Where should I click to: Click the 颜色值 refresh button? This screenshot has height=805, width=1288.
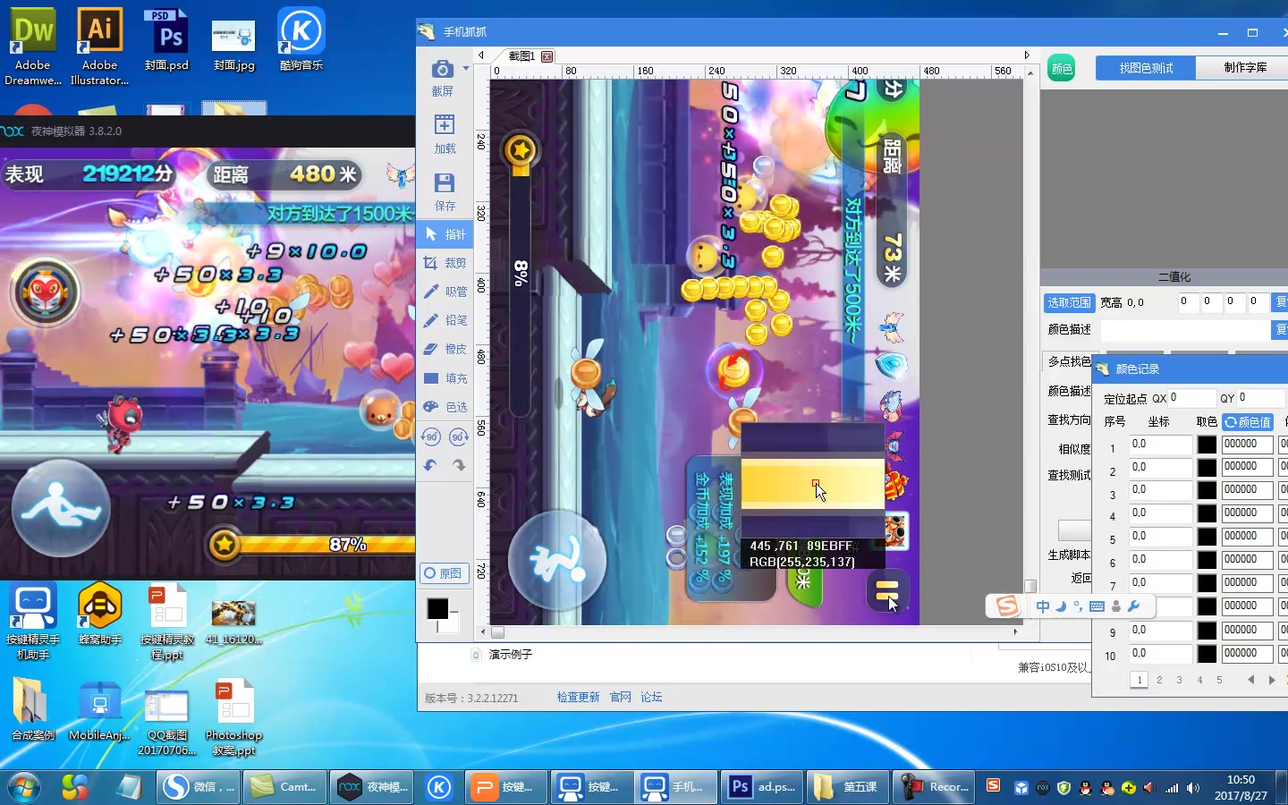coord(1248,422)
